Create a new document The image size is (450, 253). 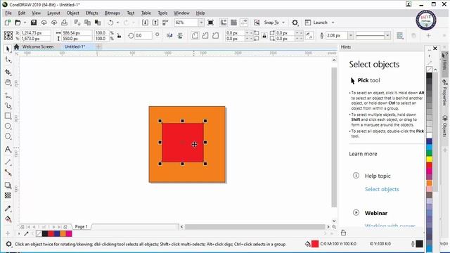pyautogui.click(x=8, y=22)
